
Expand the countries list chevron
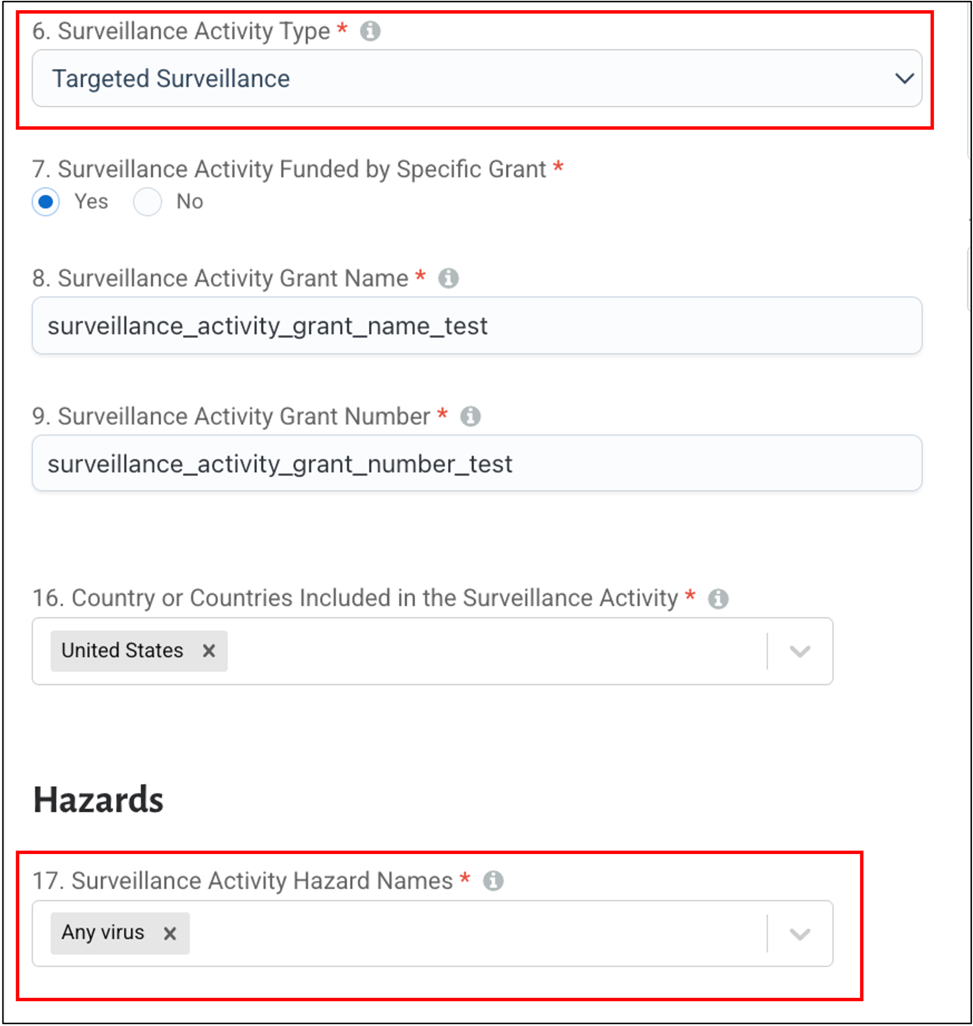pyautogui.click(x=800, y=651)
